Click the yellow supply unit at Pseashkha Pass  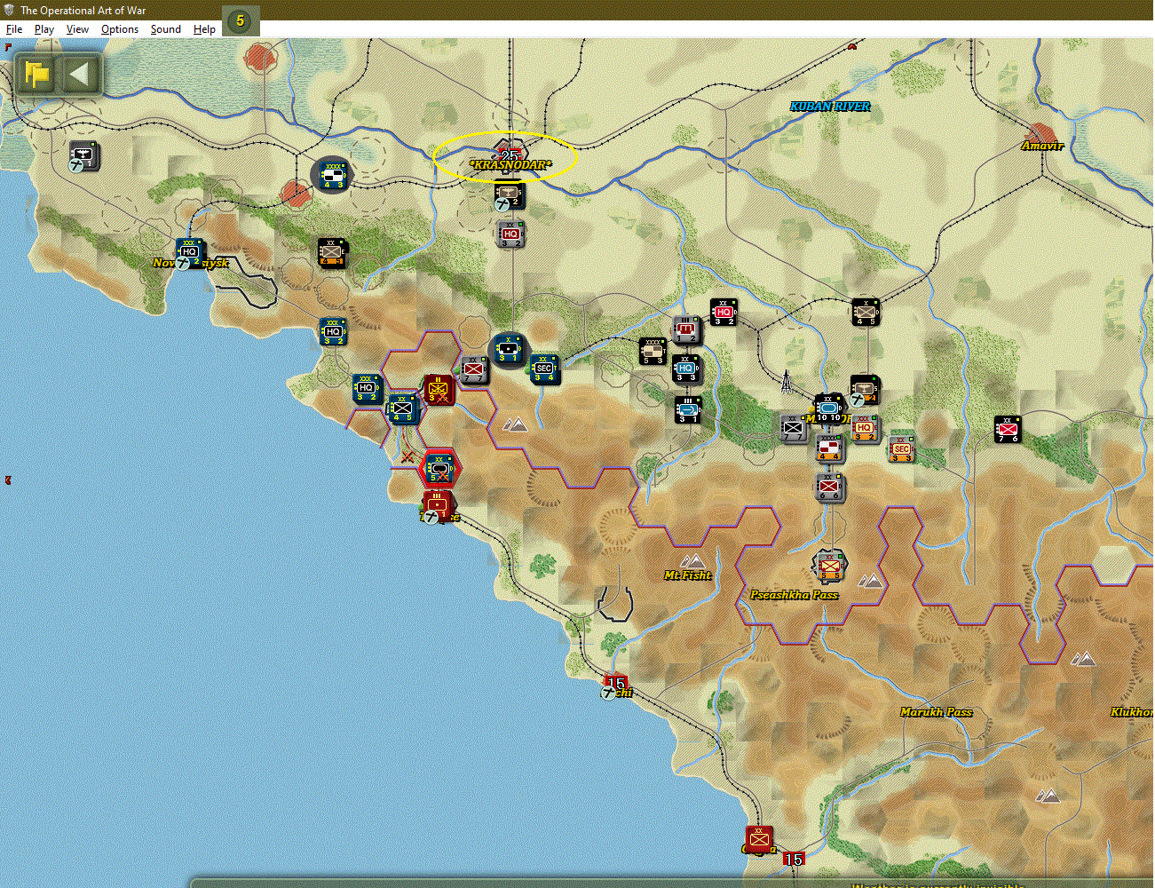(x=829, y=567)
